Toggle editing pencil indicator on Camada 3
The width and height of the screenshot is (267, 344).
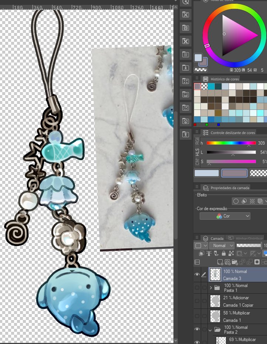point(204,274)
